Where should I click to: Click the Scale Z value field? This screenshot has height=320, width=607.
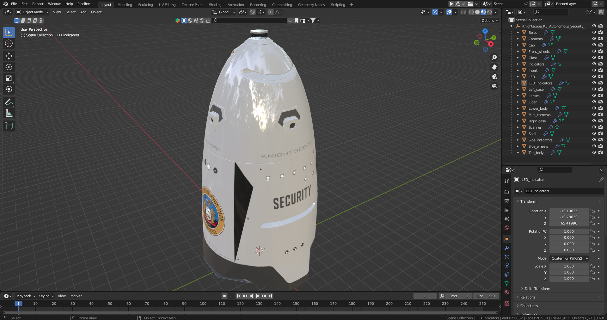tap(569, 279)
